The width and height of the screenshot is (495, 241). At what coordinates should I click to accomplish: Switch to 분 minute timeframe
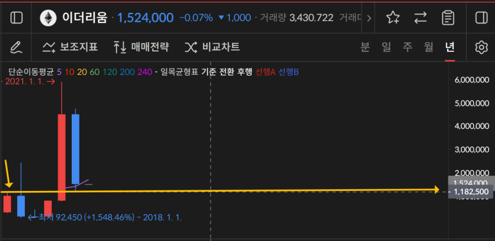tap(365, 47)
